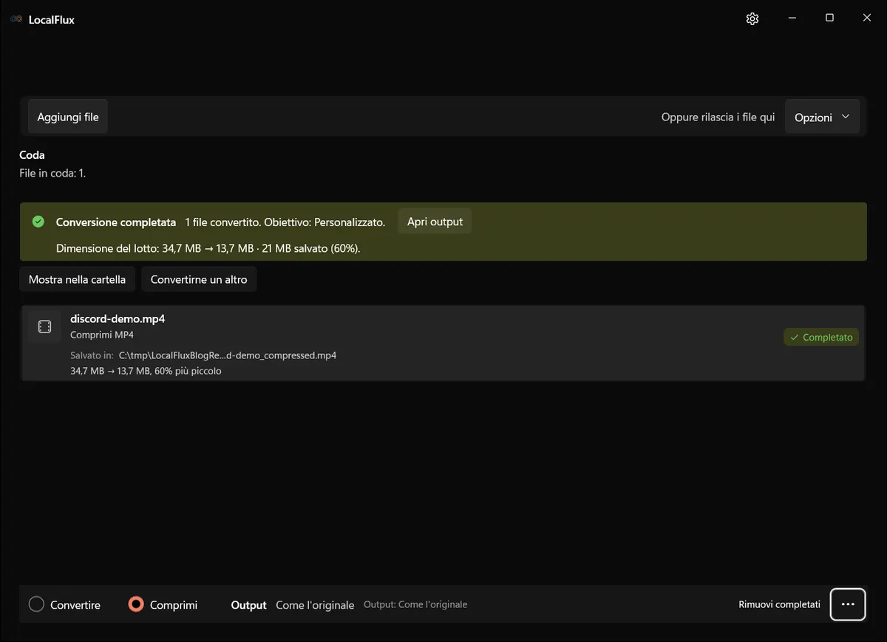
Task: Click the 'Conversione completata' heading
Action: click(x=116, y=222)
